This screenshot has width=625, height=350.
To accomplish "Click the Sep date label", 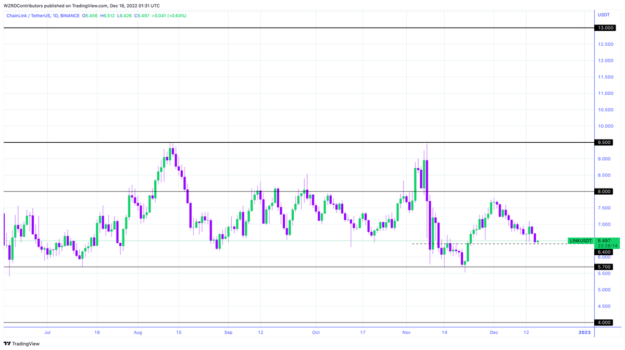I will (228, 332).
